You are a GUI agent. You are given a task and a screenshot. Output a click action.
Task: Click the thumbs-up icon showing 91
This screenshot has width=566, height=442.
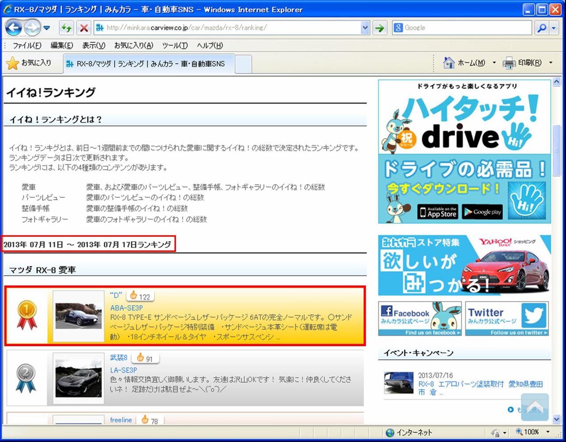[141, 357]
